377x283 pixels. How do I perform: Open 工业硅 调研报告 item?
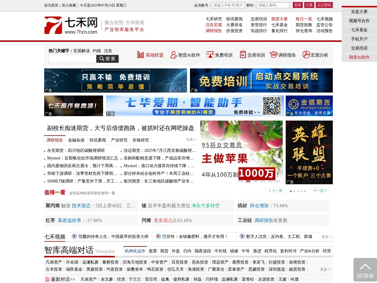point(283,221)
